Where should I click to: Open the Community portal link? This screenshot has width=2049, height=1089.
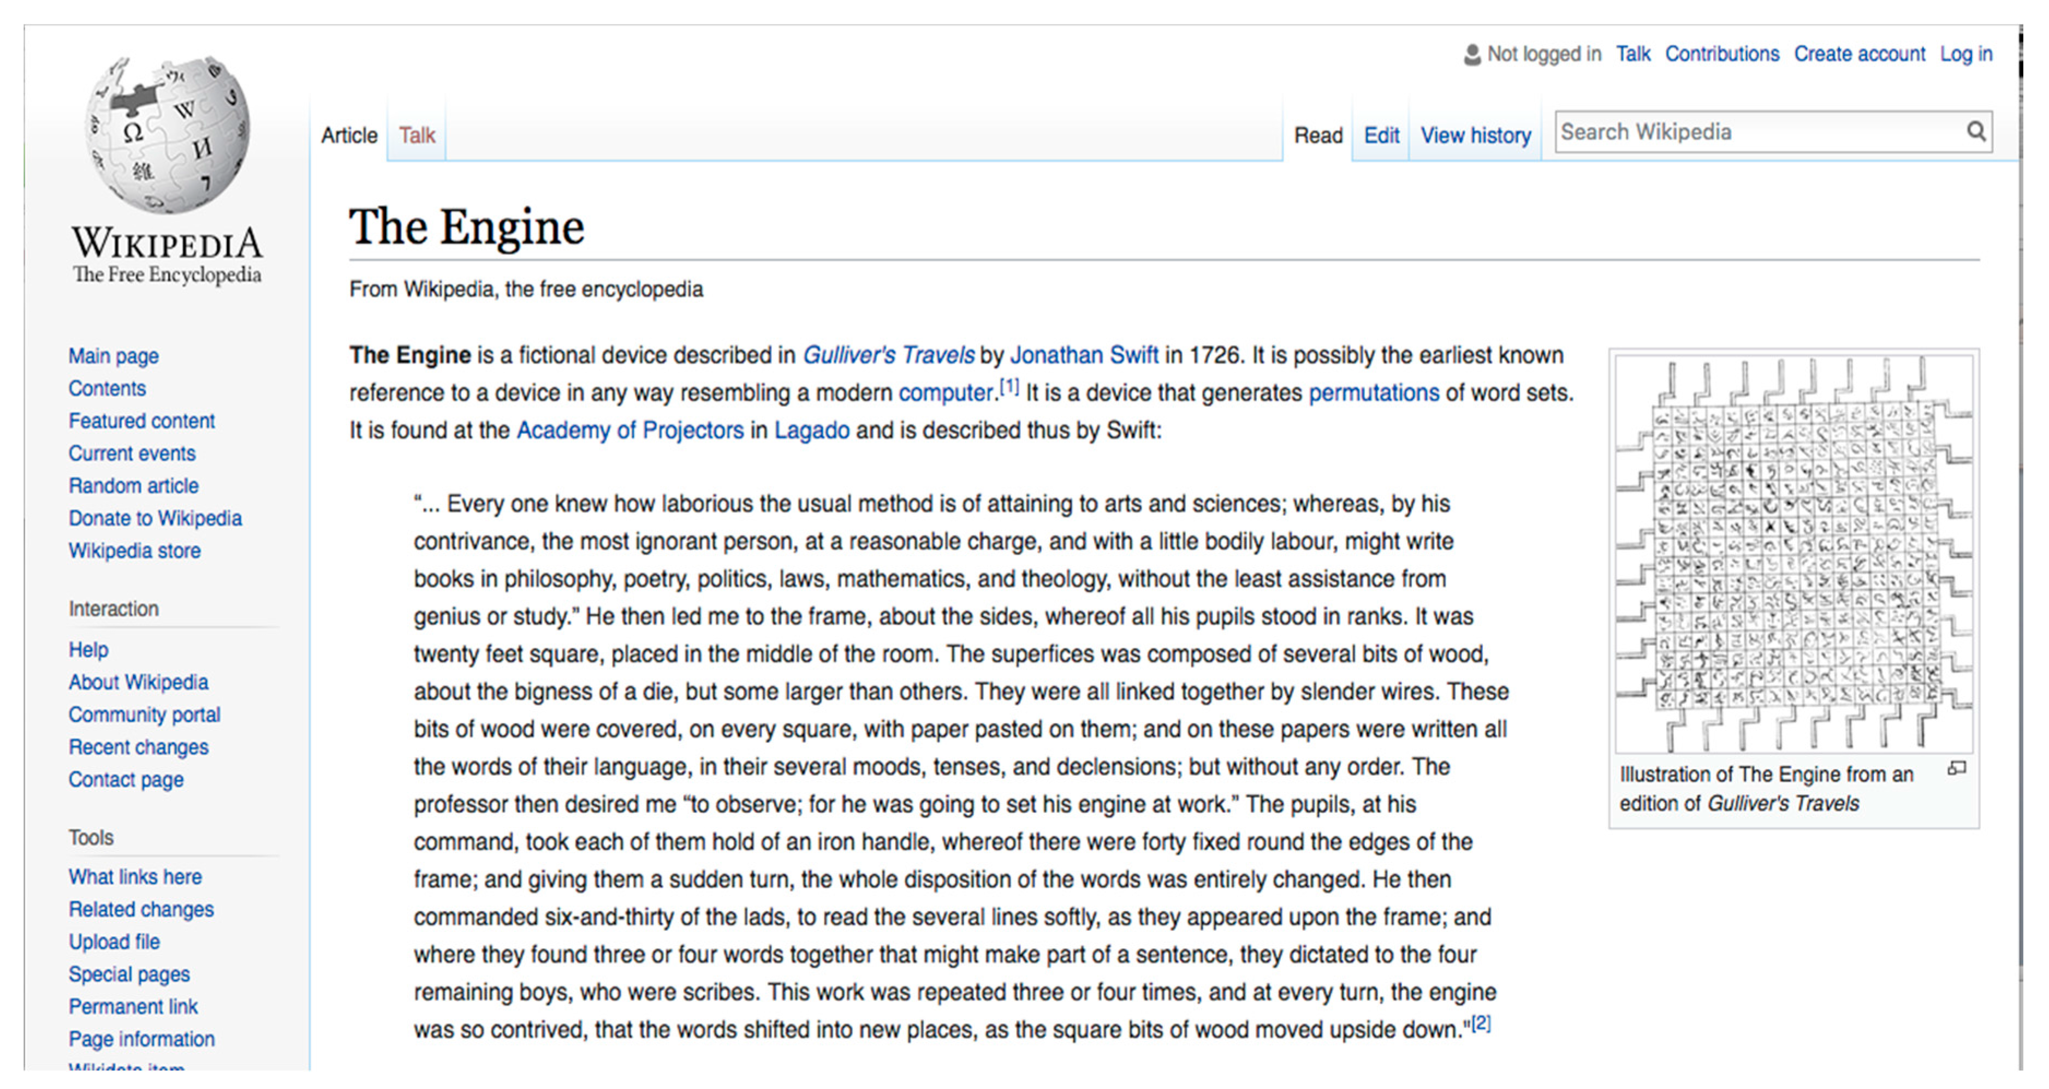[144, 715]
